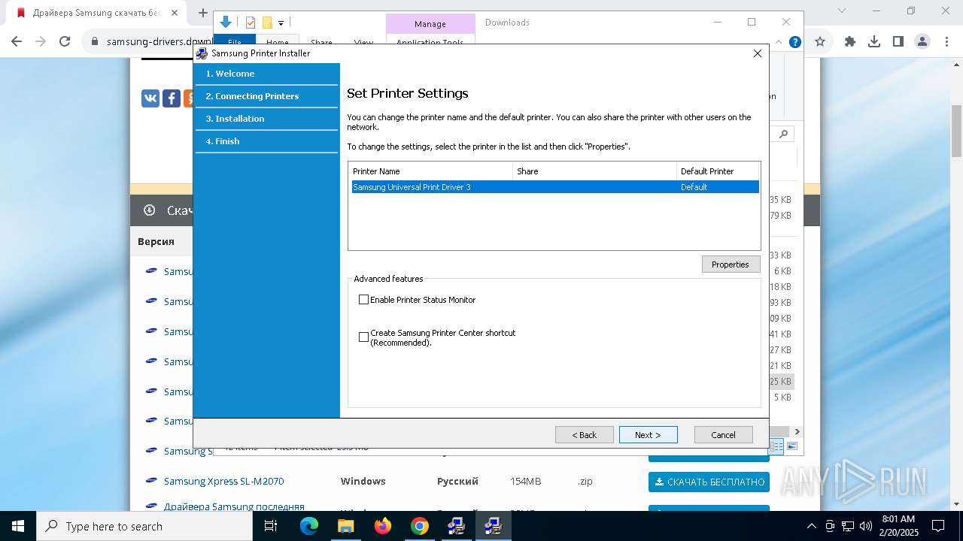Go back in Chrome
This screenshot has height=541, width=963.
17,41
